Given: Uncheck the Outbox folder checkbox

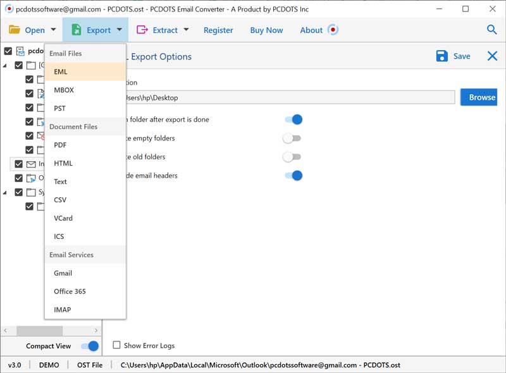Looking at the screenshot, I should [19, 178].
